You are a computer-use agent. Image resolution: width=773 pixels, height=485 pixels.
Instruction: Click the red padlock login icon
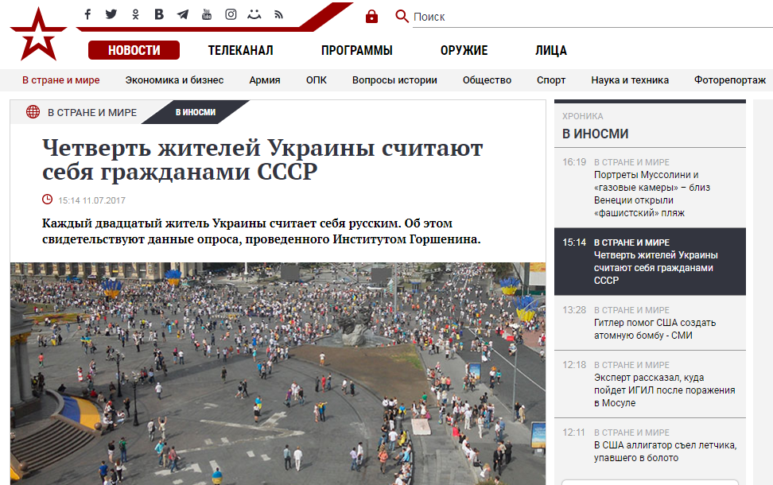tap(371, 17)
